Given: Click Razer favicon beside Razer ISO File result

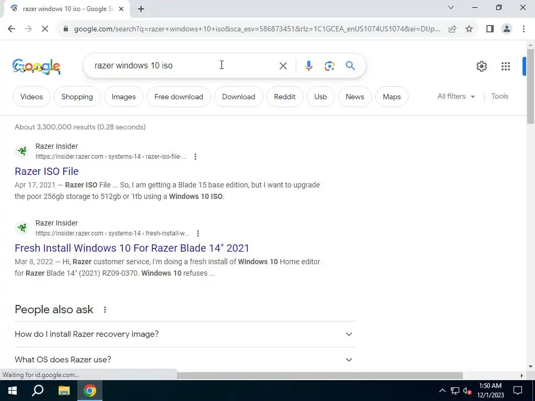Looking at the screenshot, I should [x=22, y=151].
